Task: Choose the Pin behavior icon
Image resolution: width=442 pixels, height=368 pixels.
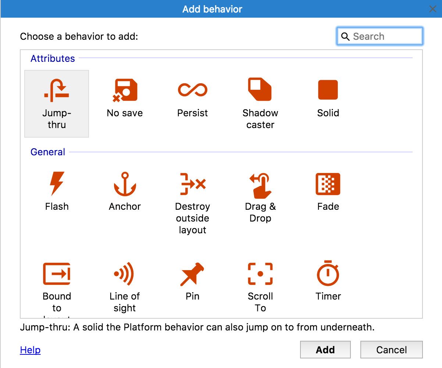Action: pyautogui.click(x=192, y=274)
